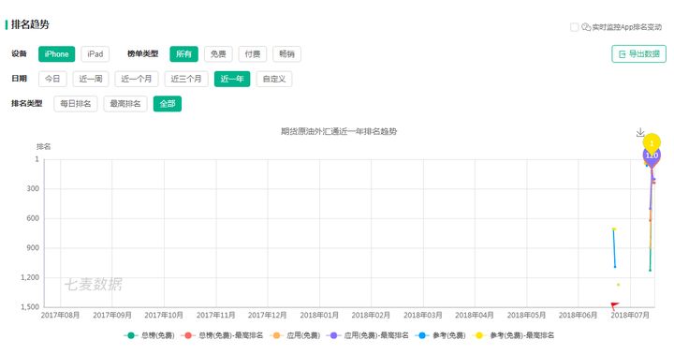Download the chart image icon
The image size is (674, 355).
[x=640, y=132]
